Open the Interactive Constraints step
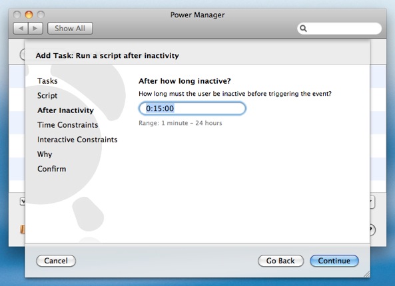Screen dimensions: 395x286 click(77, 140)
